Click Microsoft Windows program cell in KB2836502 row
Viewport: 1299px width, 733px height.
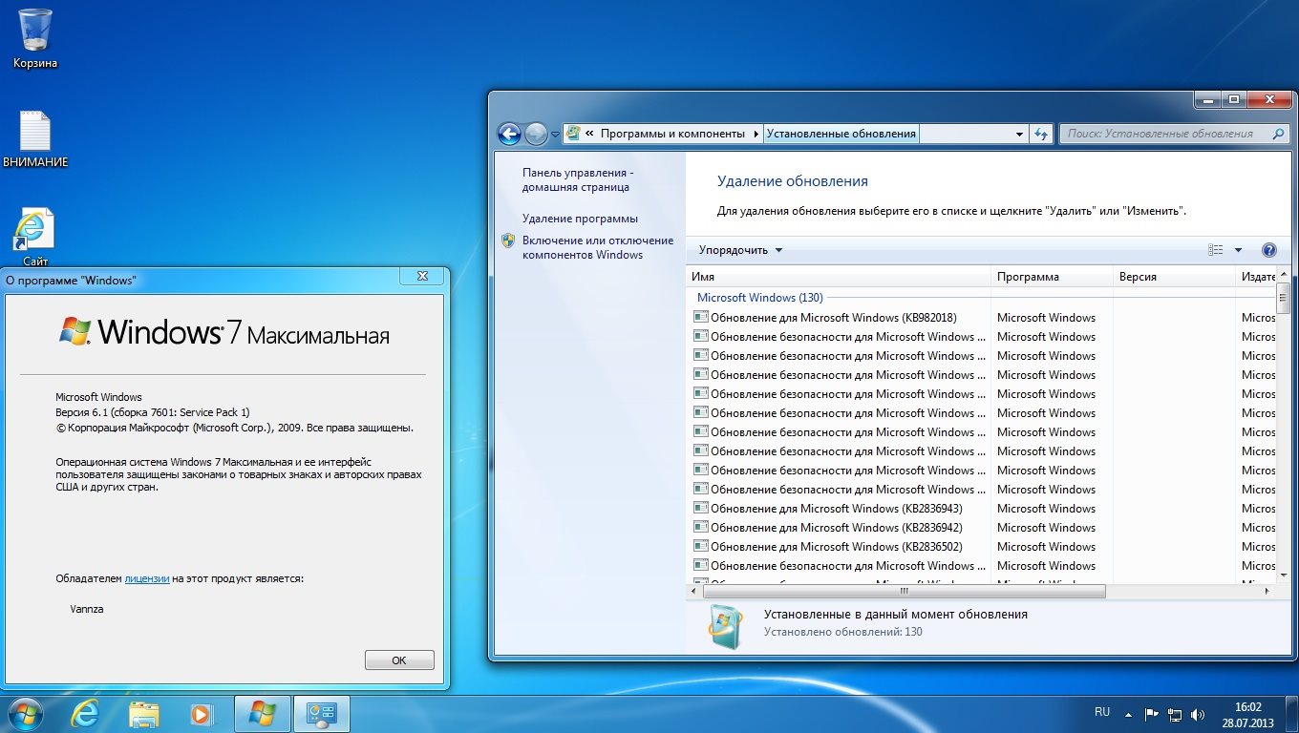(1046, 546)
